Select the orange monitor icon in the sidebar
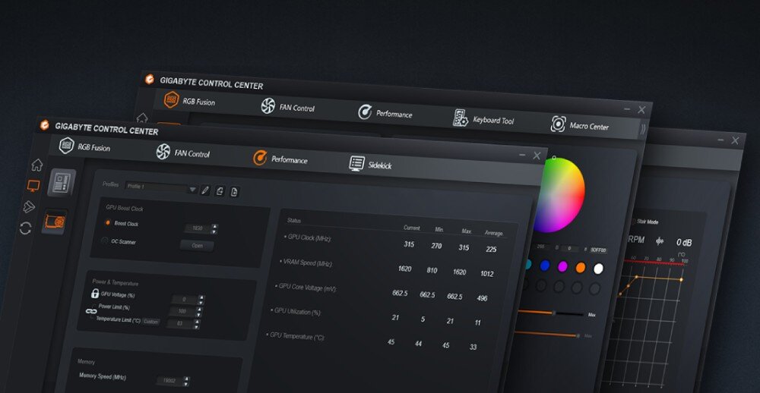Screen dimensions: 760x393 (33, 186)
